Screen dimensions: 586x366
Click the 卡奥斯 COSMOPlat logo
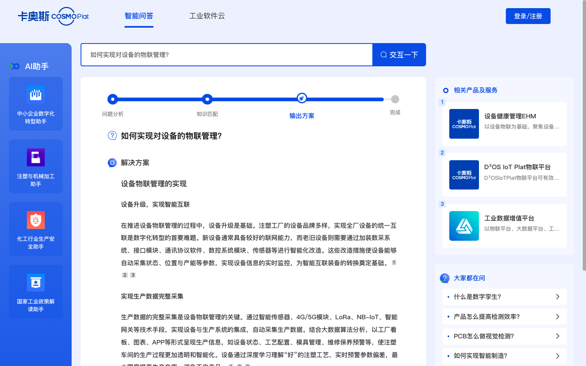(53, 16)
